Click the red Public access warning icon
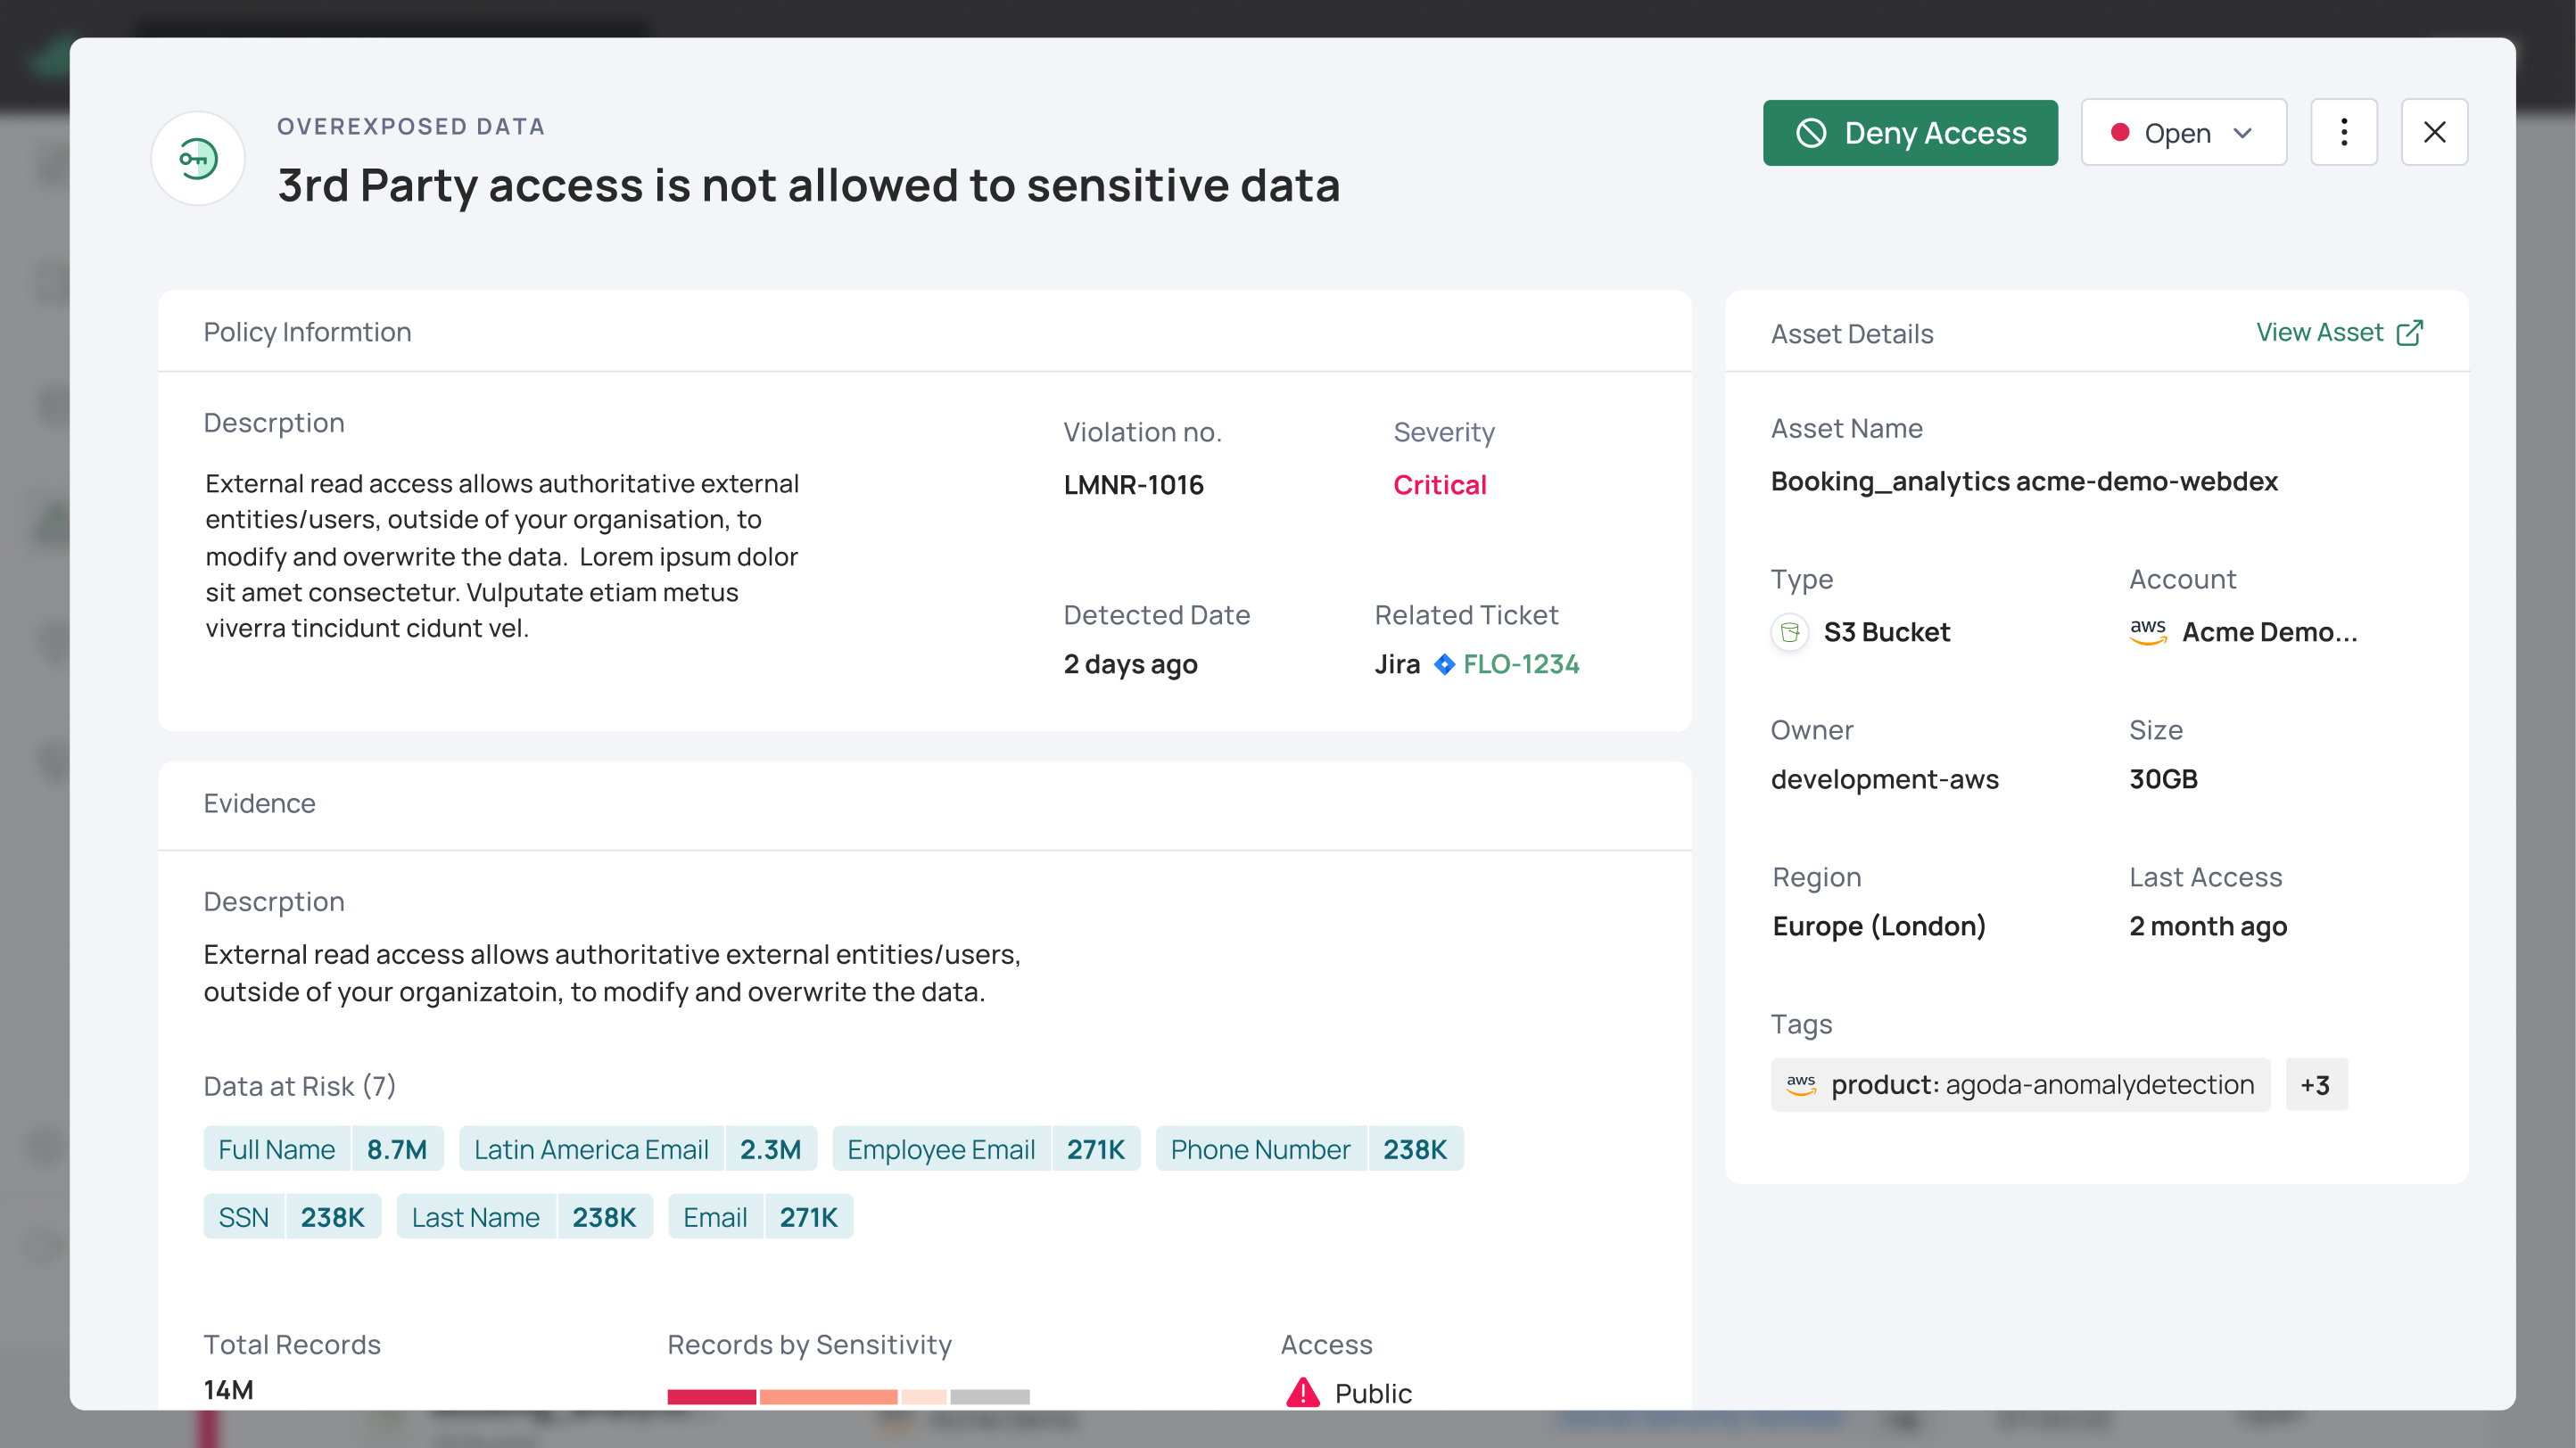 (x=1302, y=1393)
